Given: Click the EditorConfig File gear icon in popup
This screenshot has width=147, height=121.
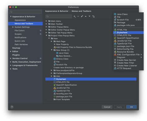Looking at the screenshot, I should tap(115, 49).
